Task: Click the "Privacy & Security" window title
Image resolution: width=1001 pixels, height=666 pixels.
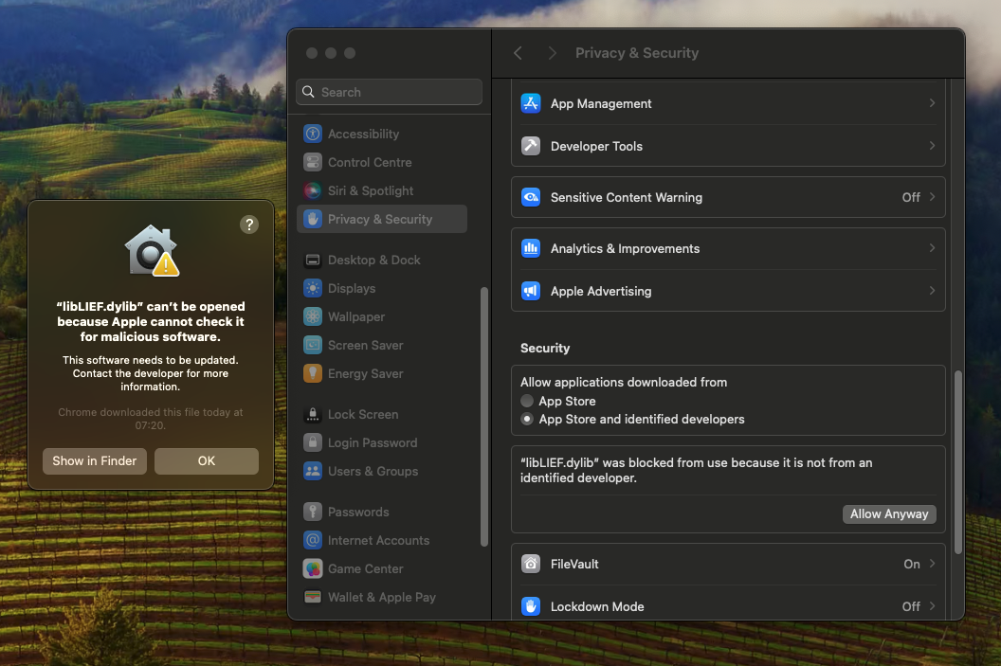Action: pyautogui.click(x=636, y=53)
